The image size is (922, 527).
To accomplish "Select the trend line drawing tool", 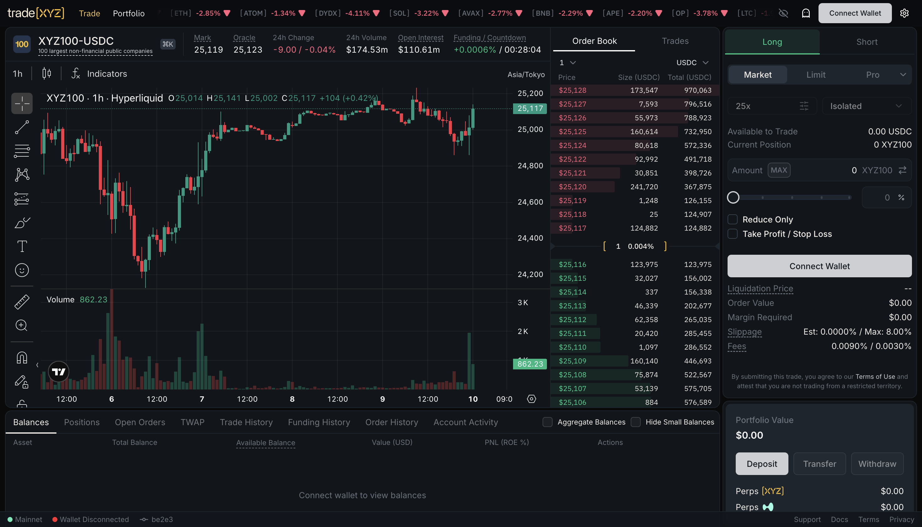I will (x=22, y=128).
